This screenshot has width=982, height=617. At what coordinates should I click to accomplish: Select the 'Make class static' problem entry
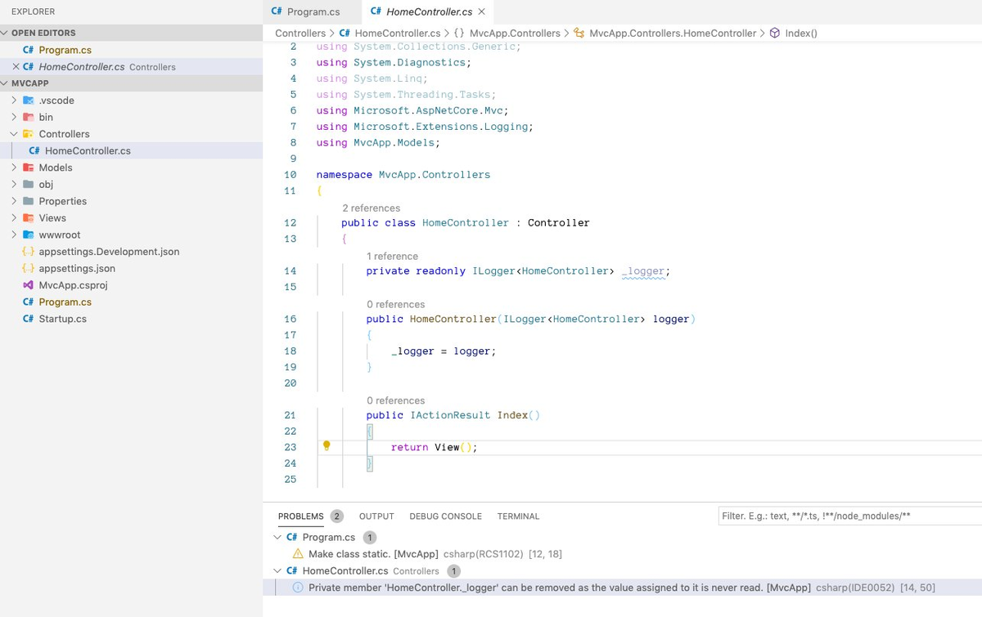coord(622,554)
